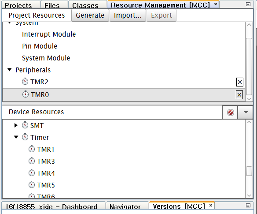This screenshot has height=214, width=257.
Task: Click the Device Resources scrollbar thumb
Action: click(x=249, y=171)
